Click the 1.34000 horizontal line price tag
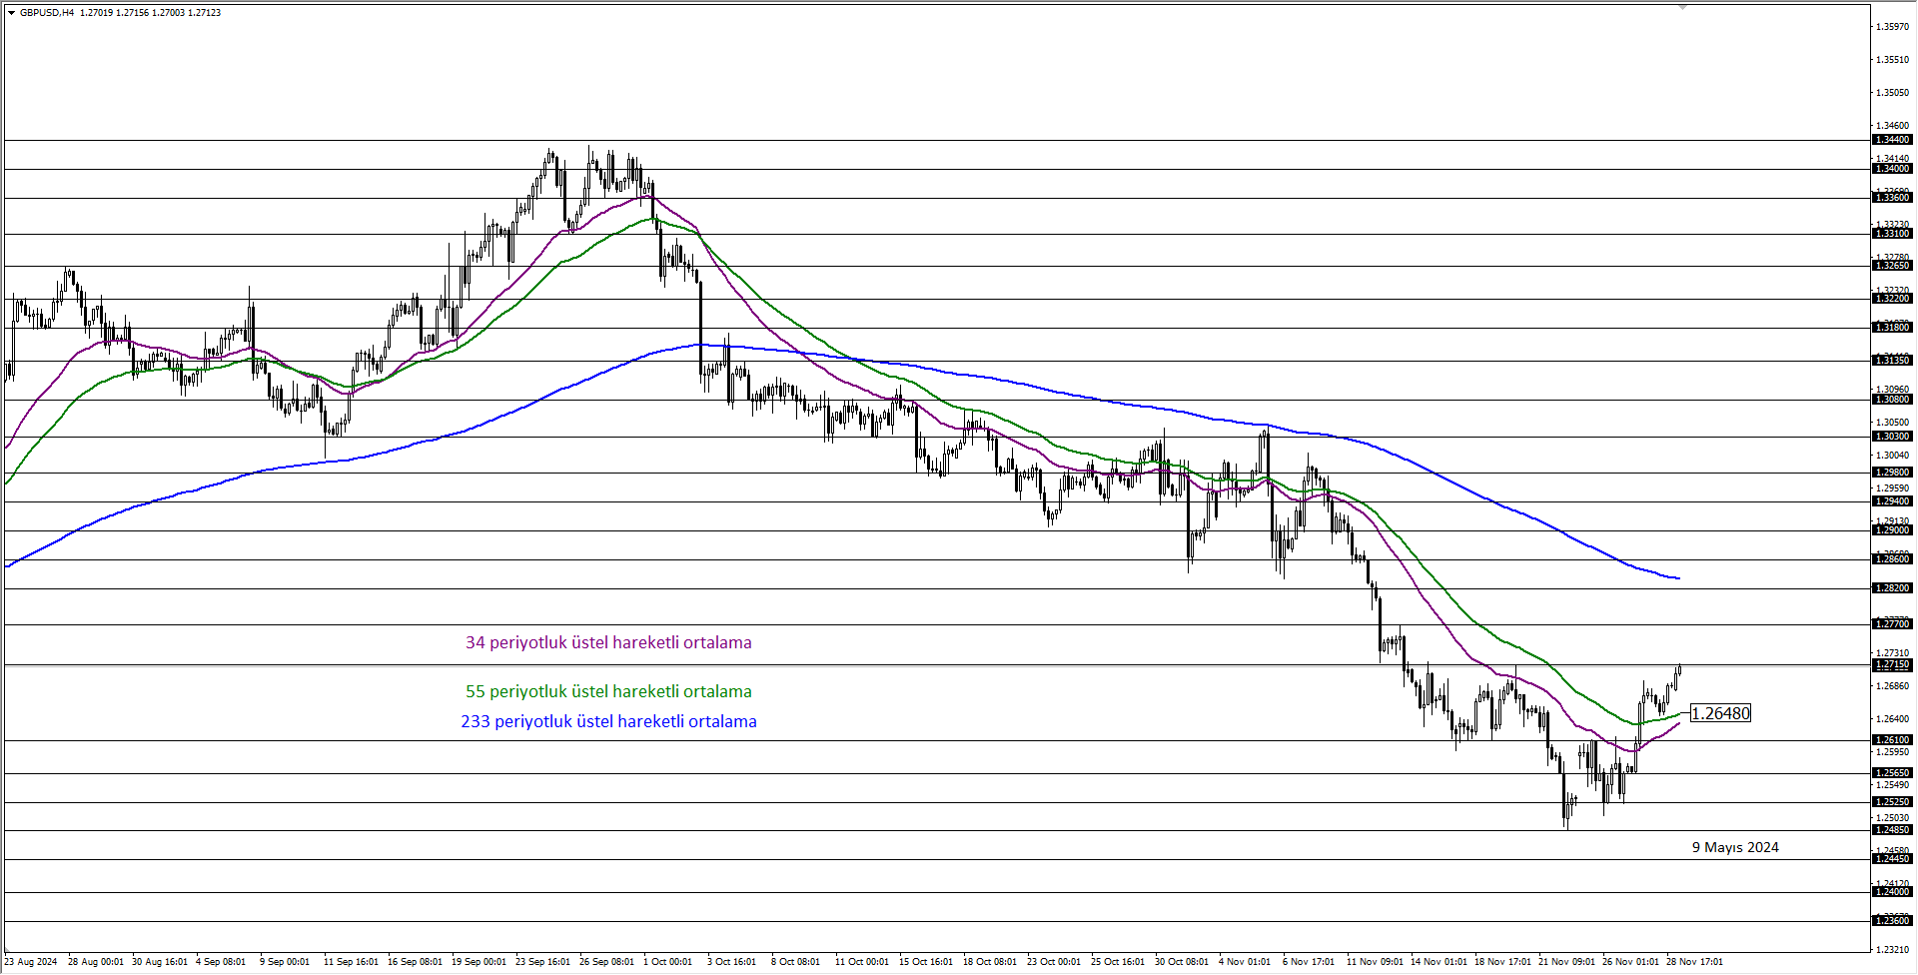Screen dimensions: 1918x975 [1892, 169]
